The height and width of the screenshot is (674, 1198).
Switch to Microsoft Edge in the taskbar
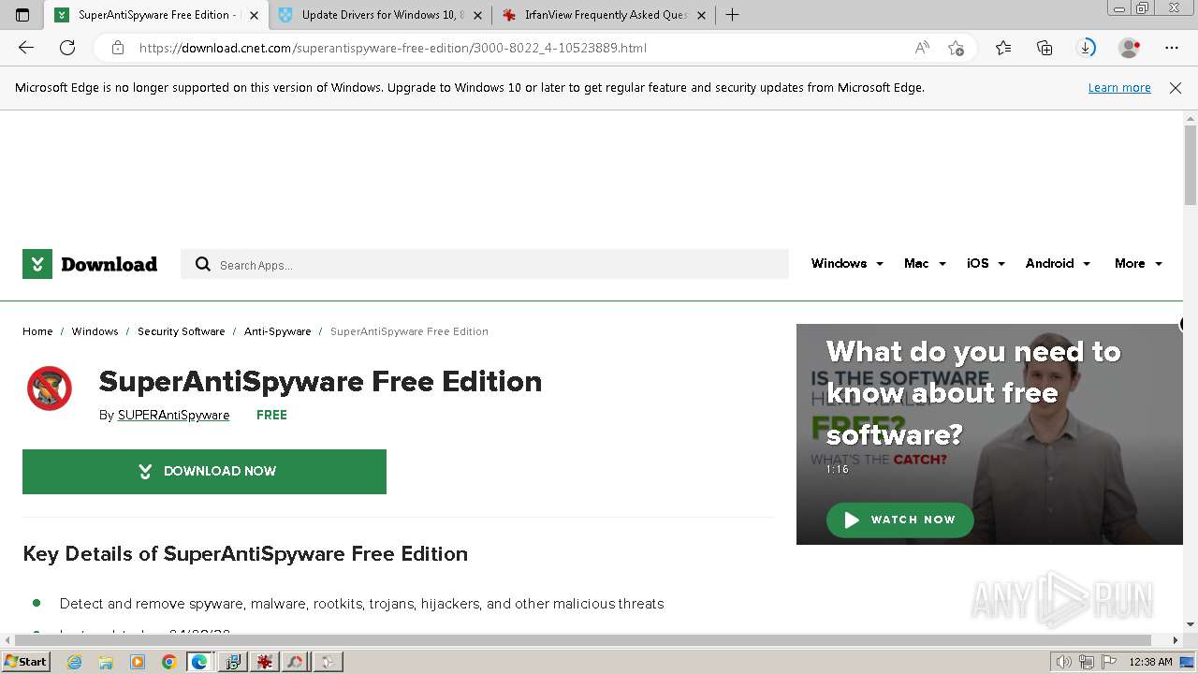199,662
